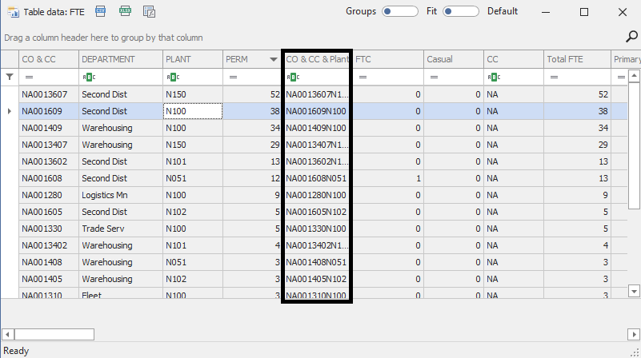Click the filter funnel icon in filter row
The width and height of the screenshot is (641, 358).
(x=10, y=77)
